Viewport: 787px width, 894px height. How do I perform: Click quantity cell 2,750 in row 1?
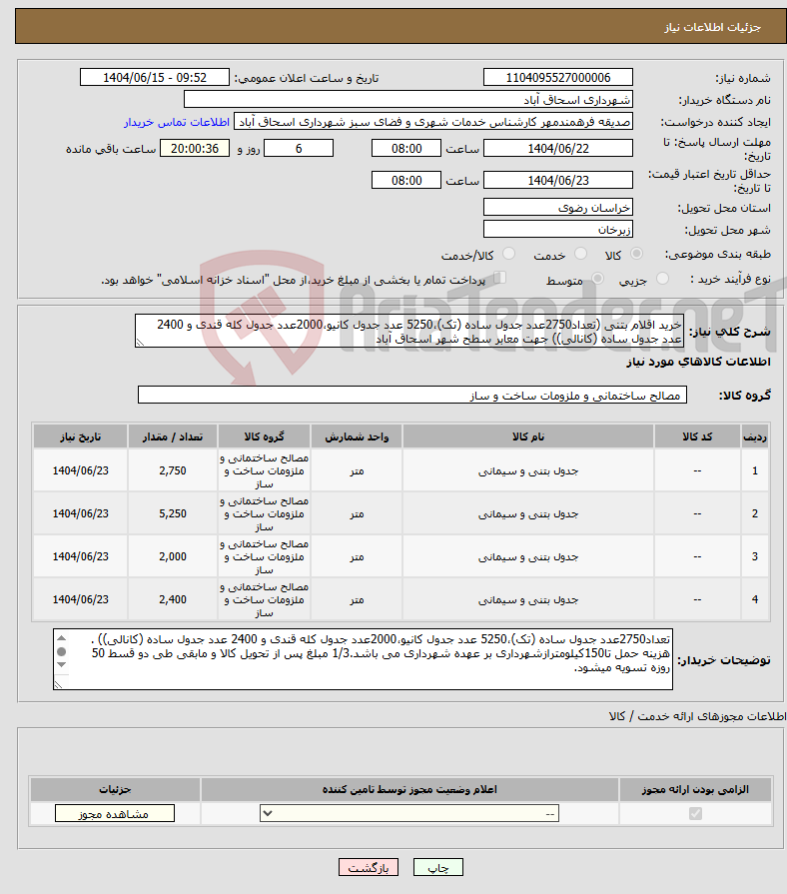point(173,470)
